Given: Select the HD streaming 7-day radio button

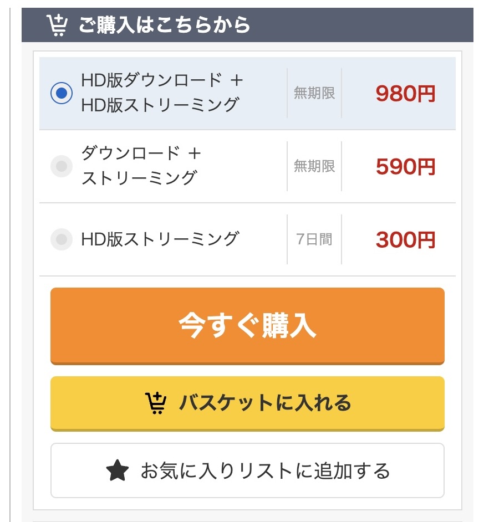Looking at the screenshot, I should [62, 239].
